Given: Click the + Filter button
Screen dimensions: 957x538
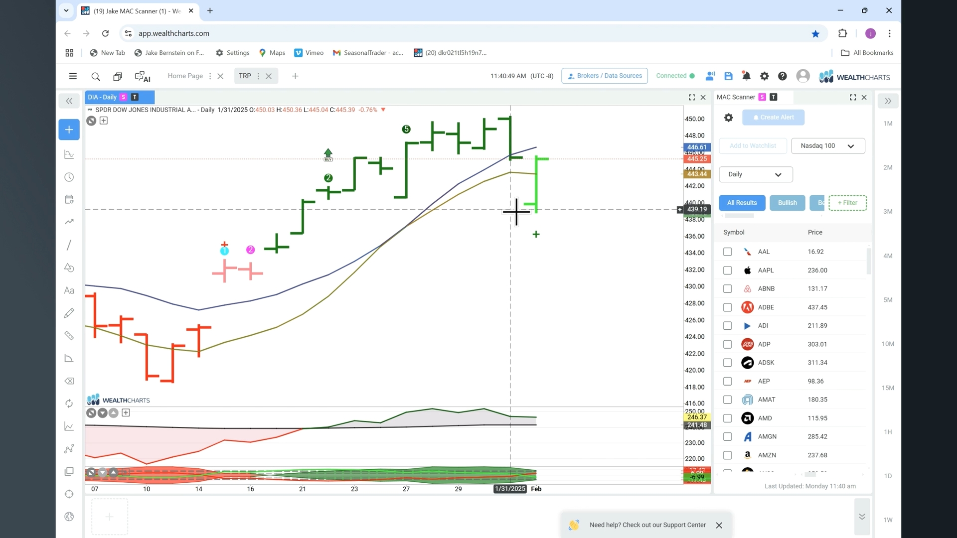Looking at the screenshot, I should coord(847,203).
